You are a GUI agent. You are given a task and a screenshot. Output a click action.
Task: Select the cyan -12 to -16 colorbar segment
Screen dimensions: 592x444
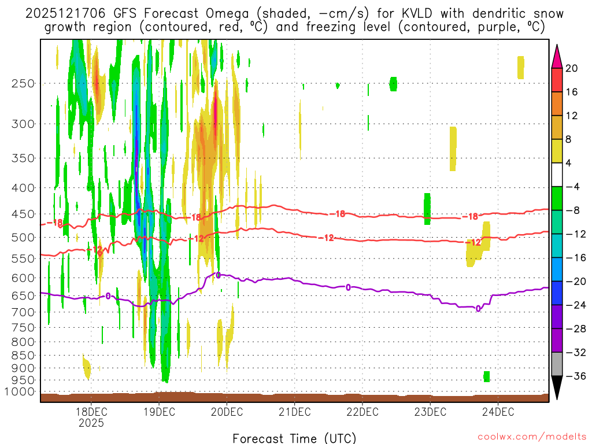[557, 246]
